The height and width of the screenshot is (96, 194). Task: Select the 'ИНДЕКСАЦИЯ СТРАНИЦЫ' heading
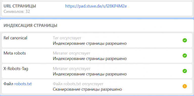click(x=30, y=26)
